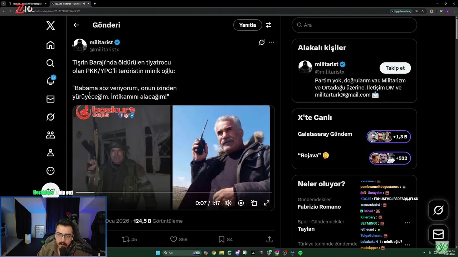Viewport: 458px width, 257px height.
Task: Open Discord from the taskbar
Action: (x=238, y=253)
